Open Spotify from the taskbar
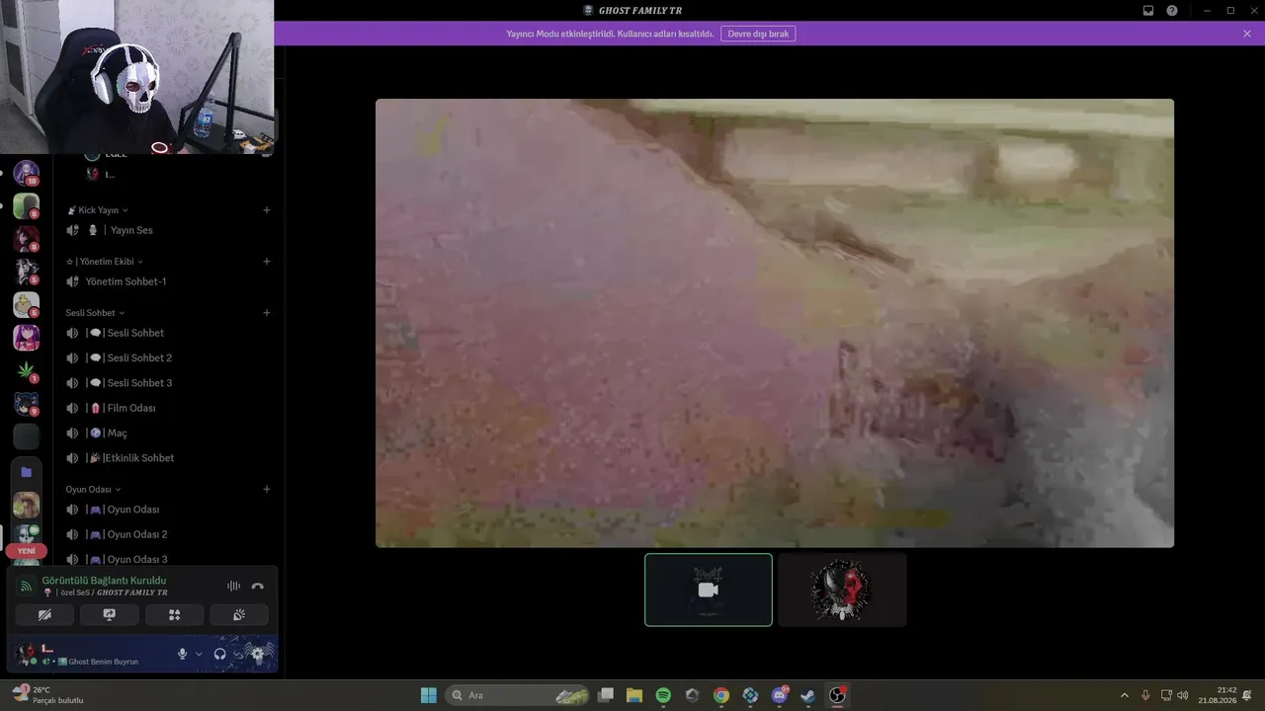 (663, 695)
